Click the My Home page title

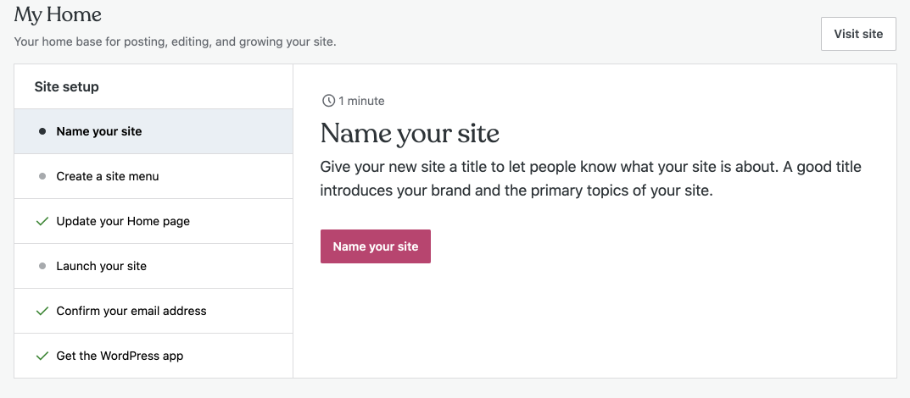pyautogui.click(x=58, y=15)
